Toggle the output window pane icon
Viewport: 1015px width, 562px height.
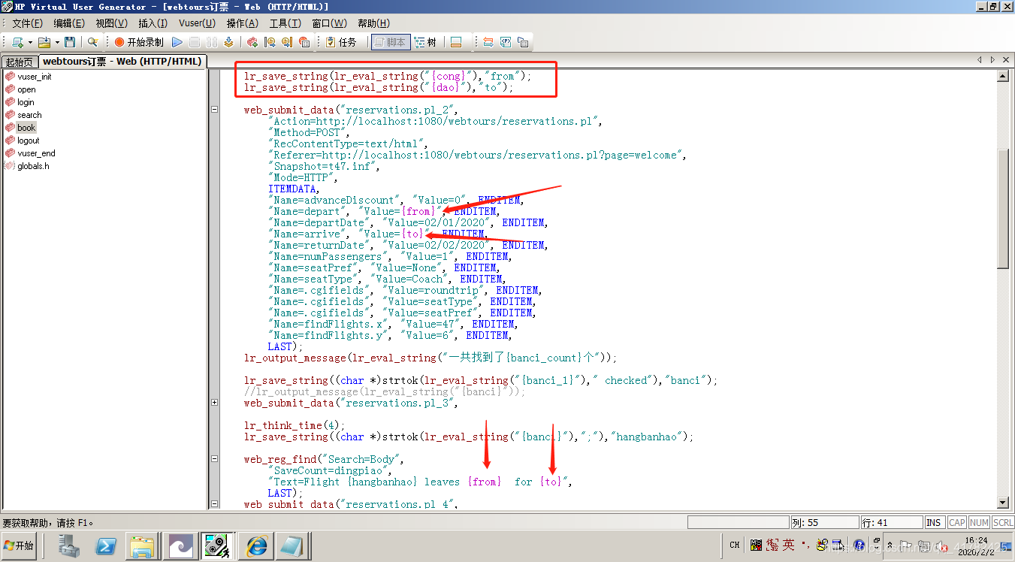point(455,42)
